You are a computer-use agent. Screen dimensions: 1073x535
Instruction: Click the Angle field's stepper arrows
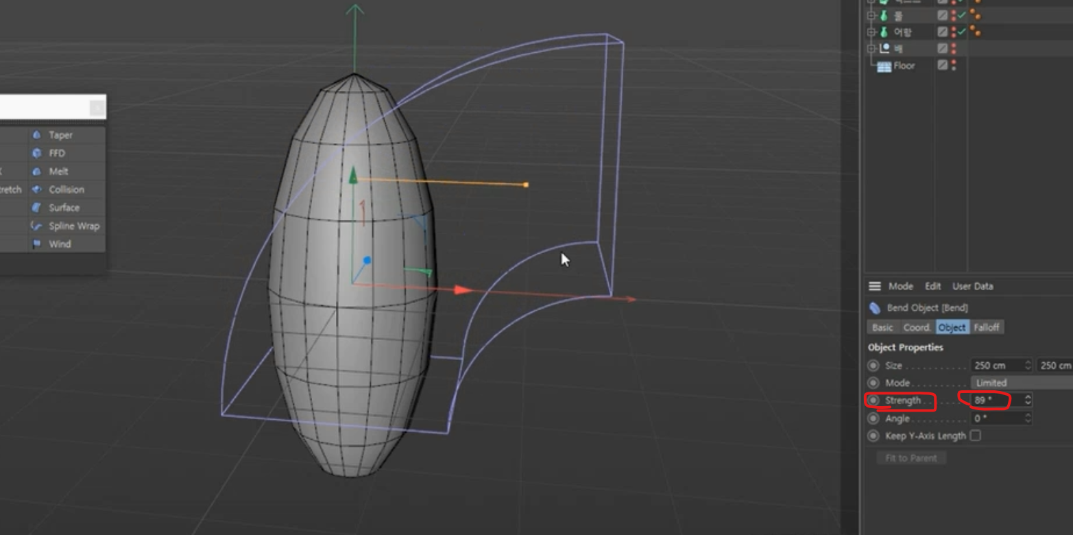pyautogui.click(x=1028, y=418)
